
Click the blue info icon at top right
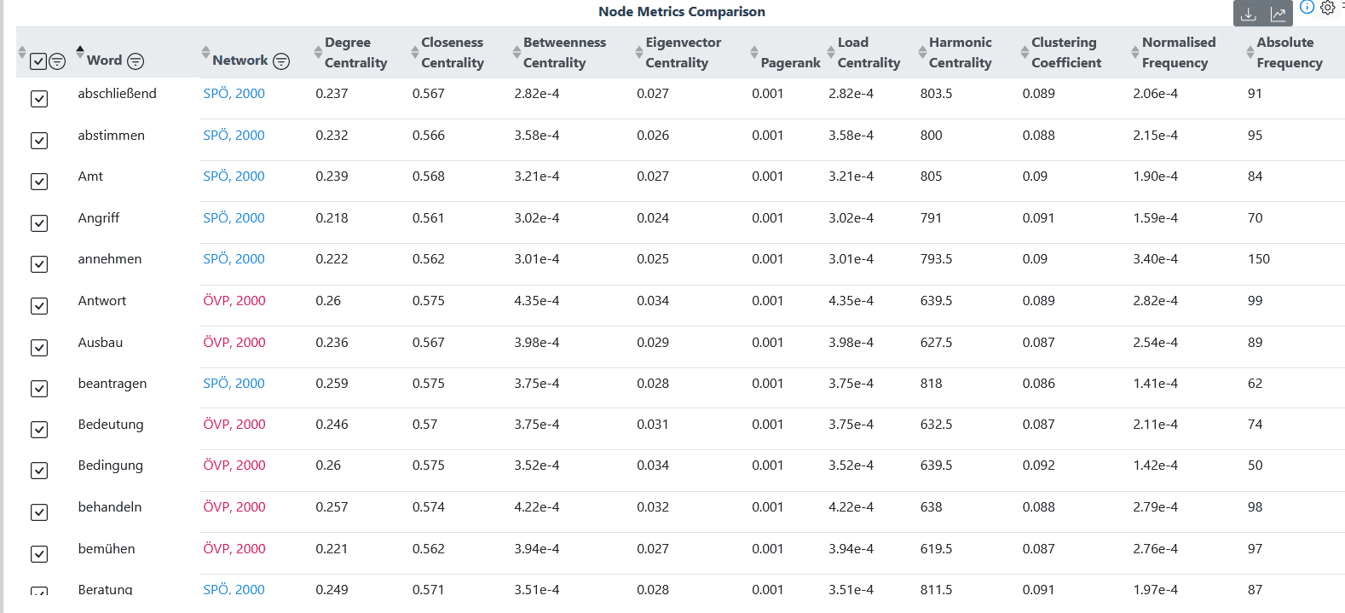(1307, 8)
